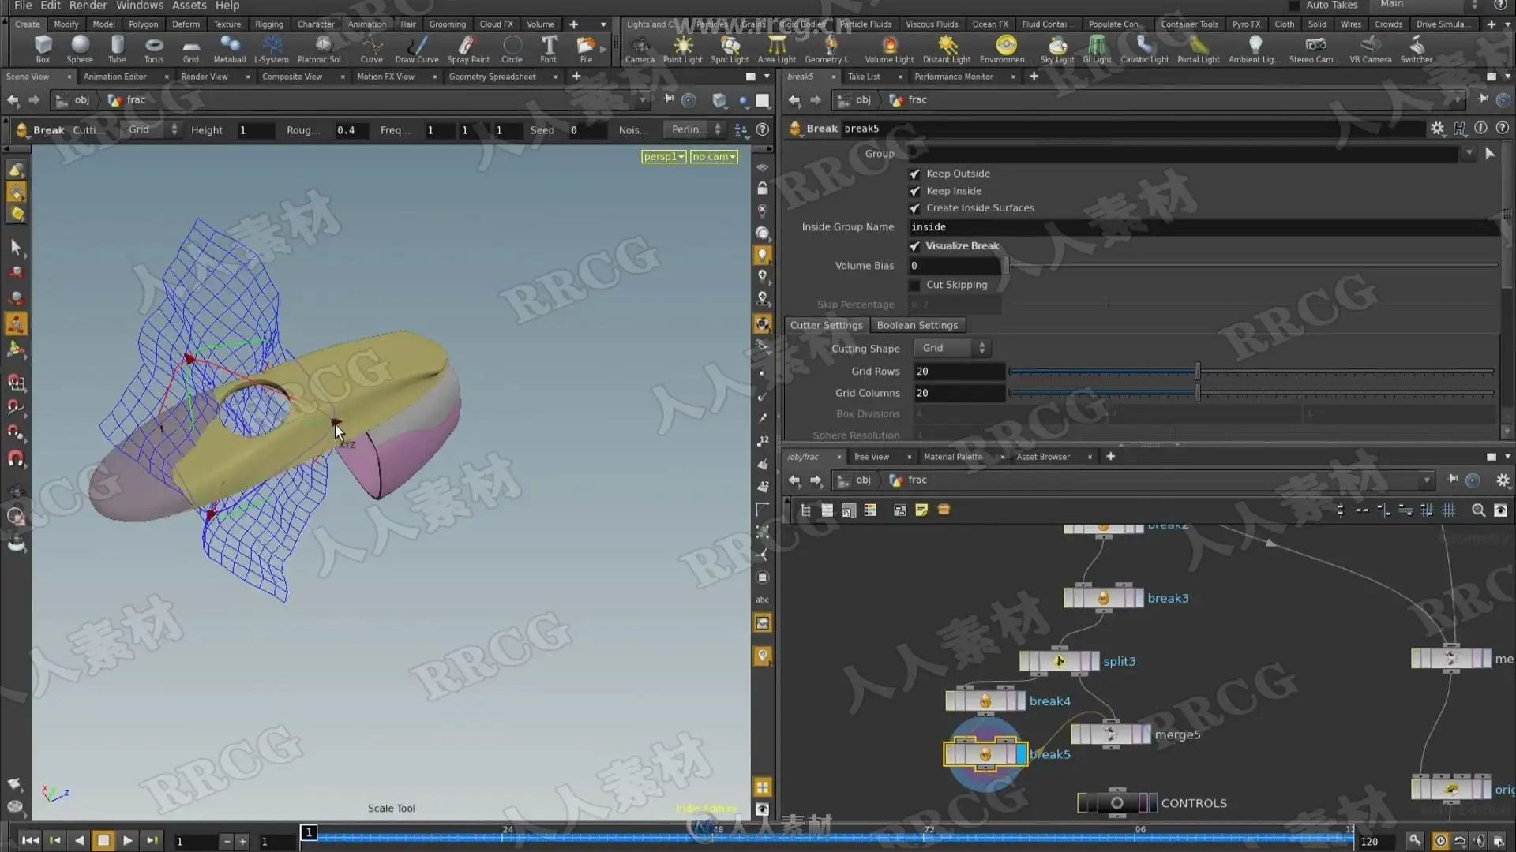Open the Windows menu

click(139, 6)
